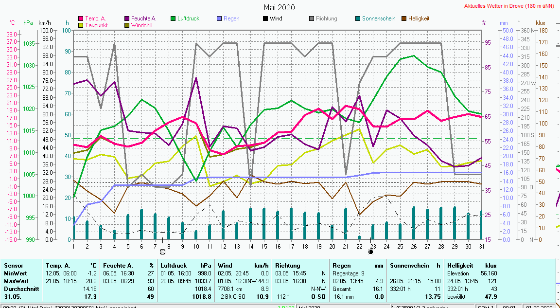Click the purple Feuchte A. legend square
Screen dimensions: 560x308
(127, 19)
